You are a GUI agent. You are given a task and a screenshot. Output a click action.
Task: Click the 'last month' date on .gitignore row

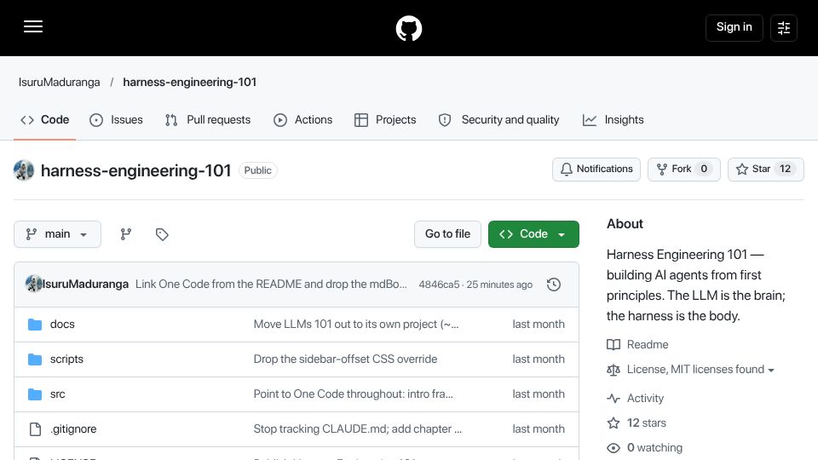pos(539,429)
